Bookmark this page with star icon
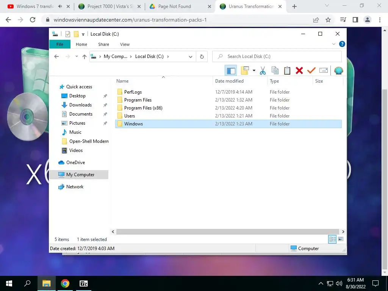This screenshot has height=291, width=388. [328, 20]
